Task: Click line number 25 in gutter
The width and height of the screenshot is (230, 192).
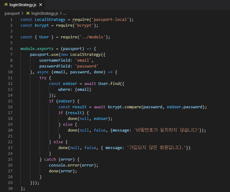Action: coord(10,159)
